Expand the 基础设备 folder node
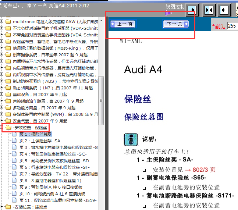 tap(2, 94)
